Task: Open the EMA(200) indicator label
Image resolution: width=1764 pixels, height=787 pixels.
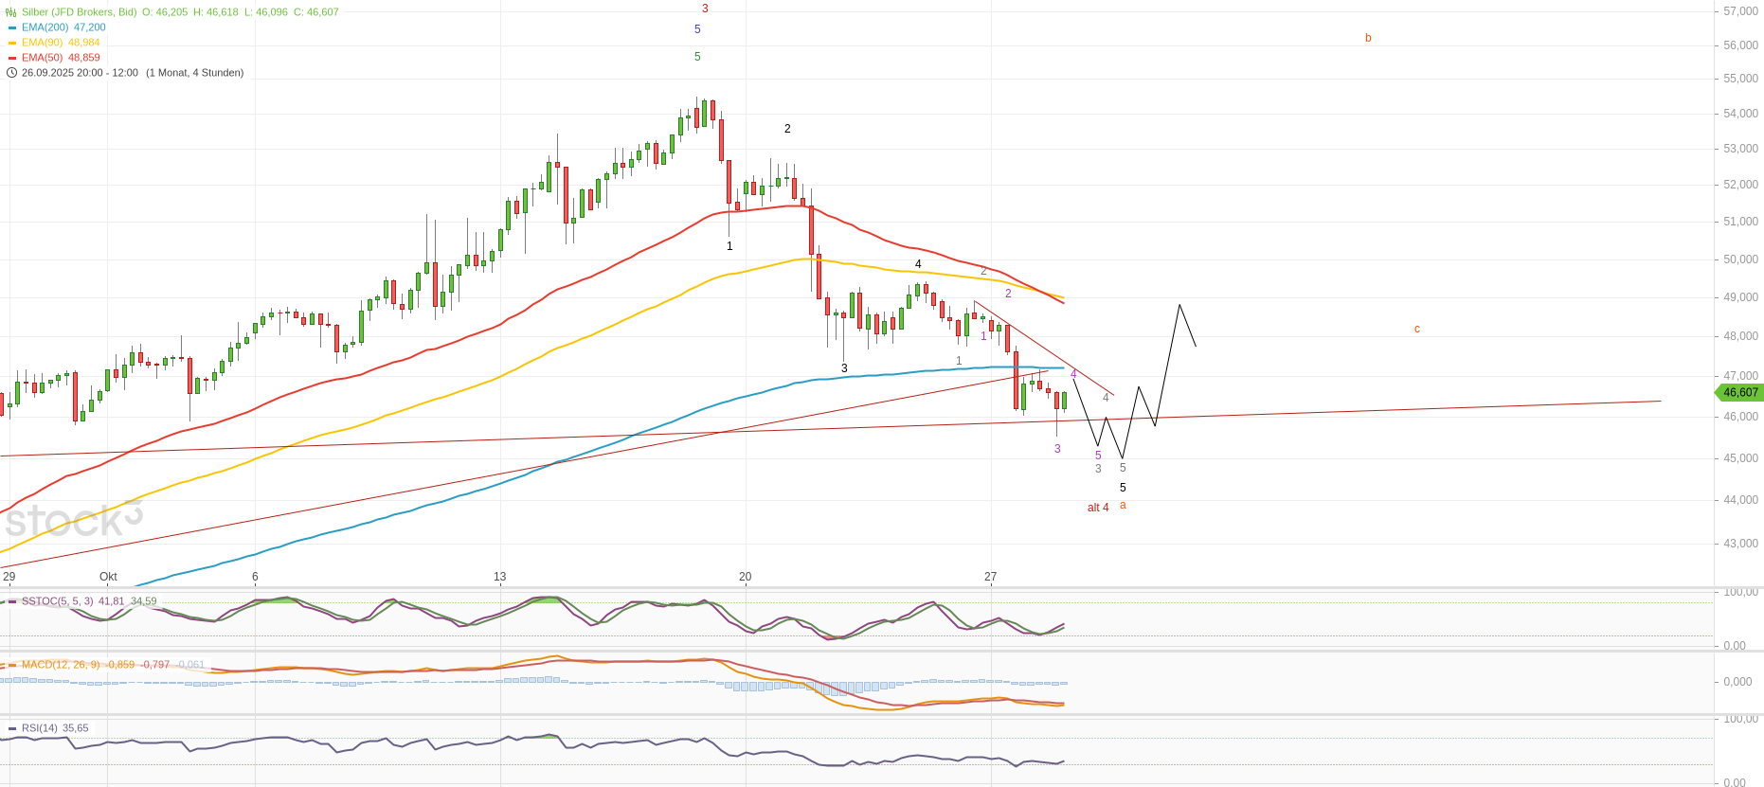Action: (45, 27)
